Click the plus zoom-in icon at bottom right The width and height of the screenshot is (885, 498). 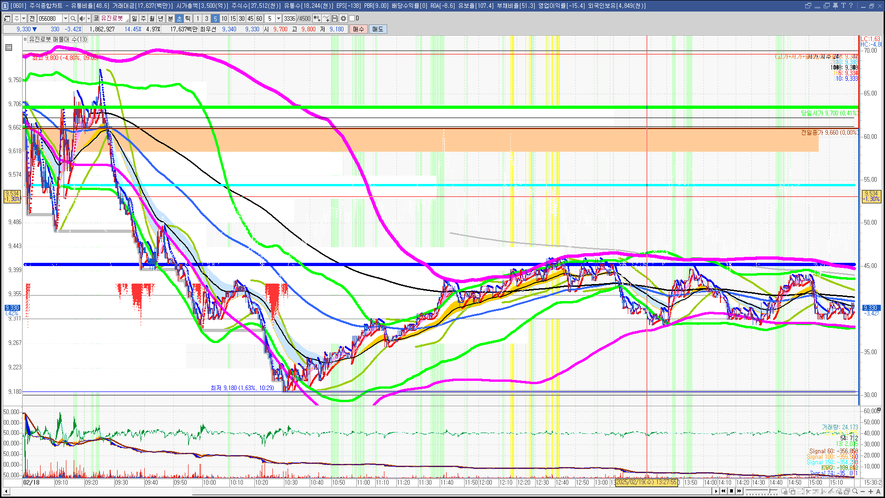tap(871, 491)
